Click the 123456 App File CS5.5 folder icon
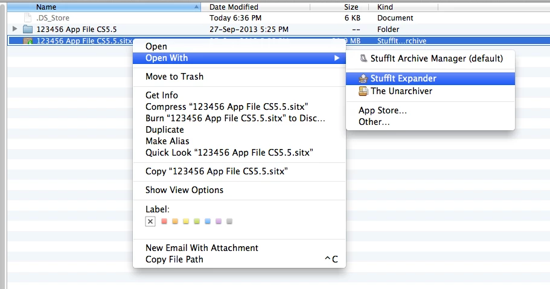Image resolution: width=550 pixels, height=289 pixels. 28,29
